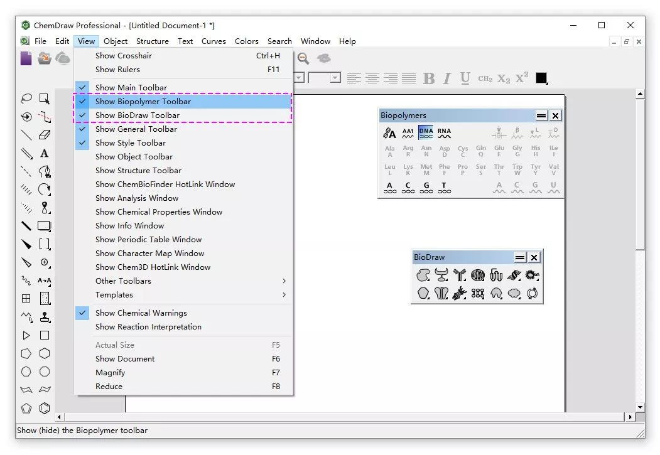Click the black color swatch

point(541,78)
